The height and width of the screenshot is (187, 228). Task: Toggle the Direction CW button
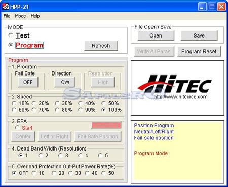pyautogui.click(x=65, y=82)
